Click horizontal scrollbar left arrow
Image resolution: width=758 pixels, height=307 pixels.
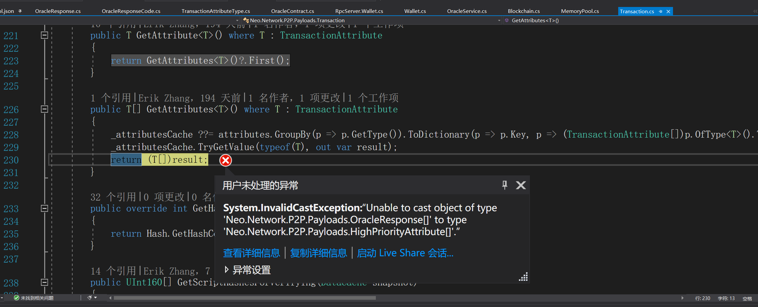tap(110, 298)
